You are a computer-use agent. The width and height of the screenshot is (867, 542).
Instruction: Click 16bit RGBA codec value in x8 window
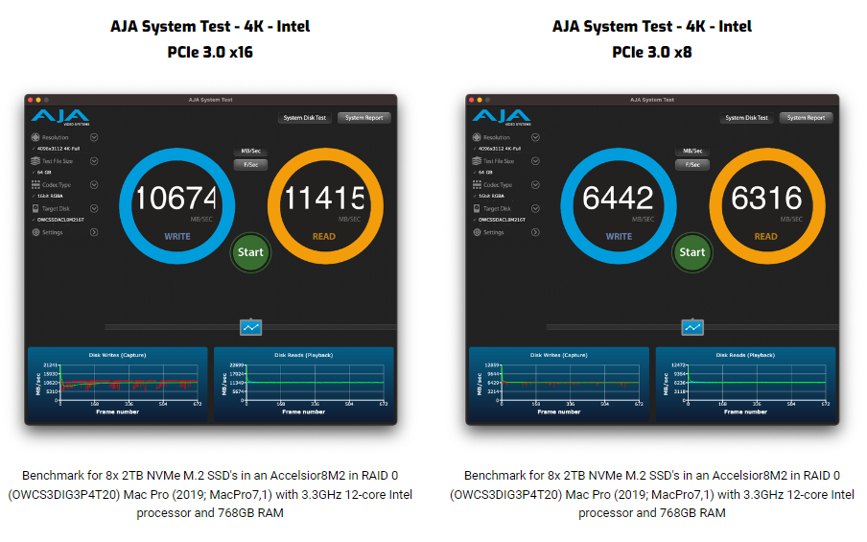point(492,196)
